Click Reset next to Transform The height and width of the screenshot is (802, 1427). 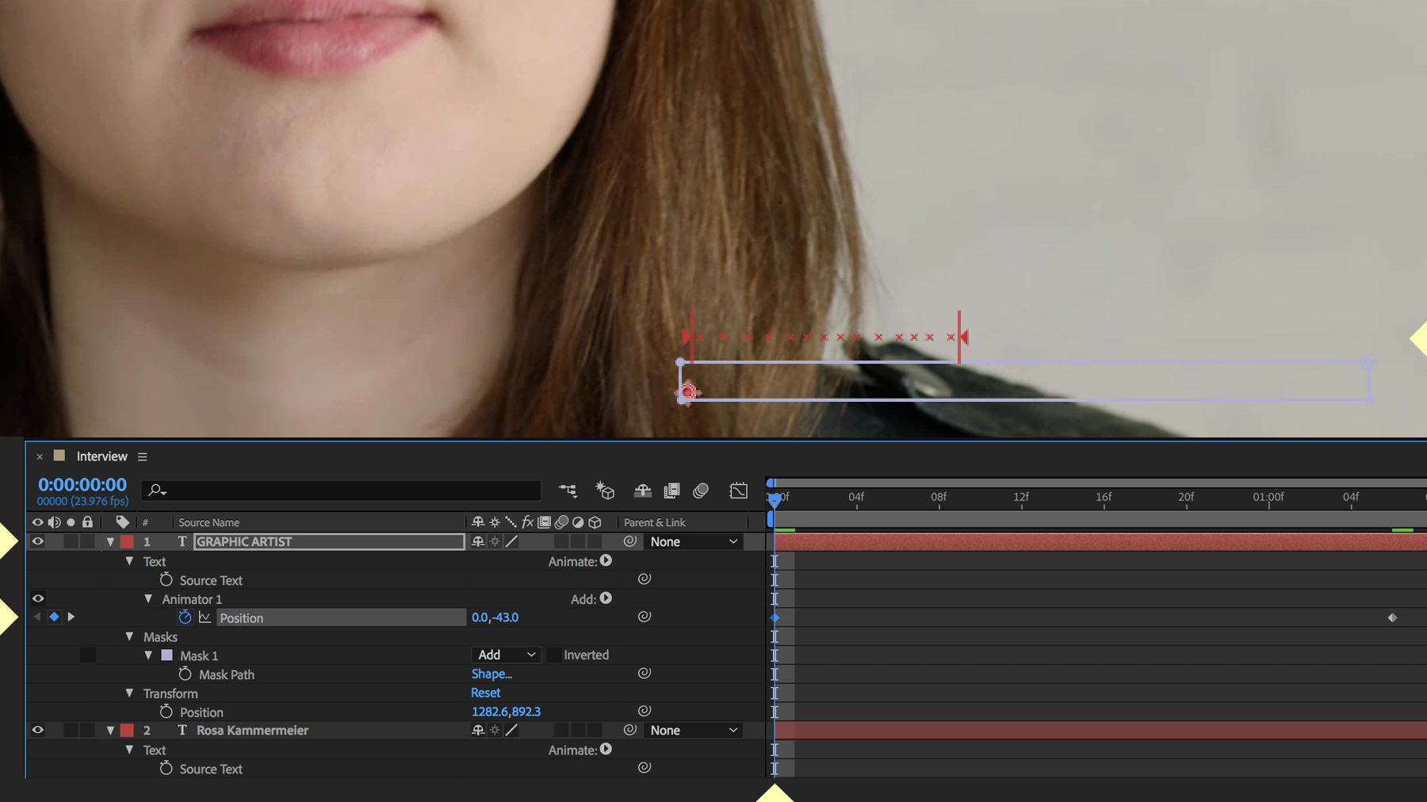pyautogui.click(x=485, y=692)
